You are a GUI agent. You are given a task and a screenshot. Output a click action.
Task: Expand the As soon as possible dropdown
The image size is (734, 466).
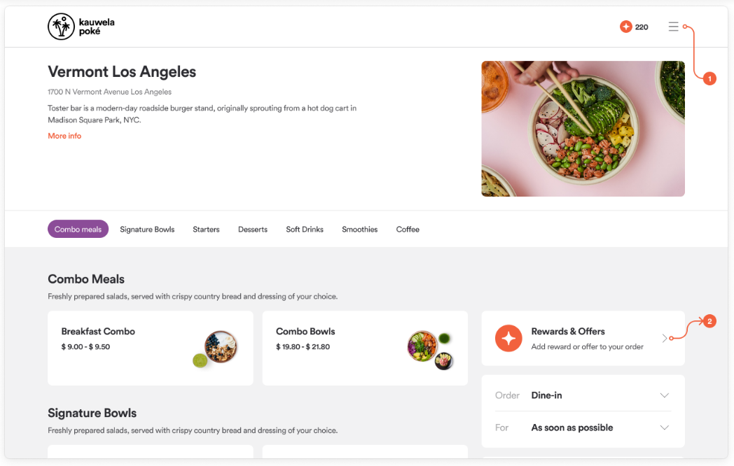583,428
